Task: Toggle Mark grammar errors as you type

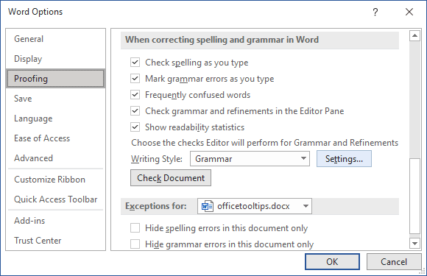Action: tap(135, 79)
